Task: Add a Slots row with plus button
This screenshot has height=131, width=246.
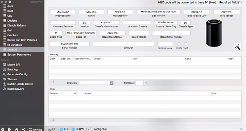Action: coord(53,120)
